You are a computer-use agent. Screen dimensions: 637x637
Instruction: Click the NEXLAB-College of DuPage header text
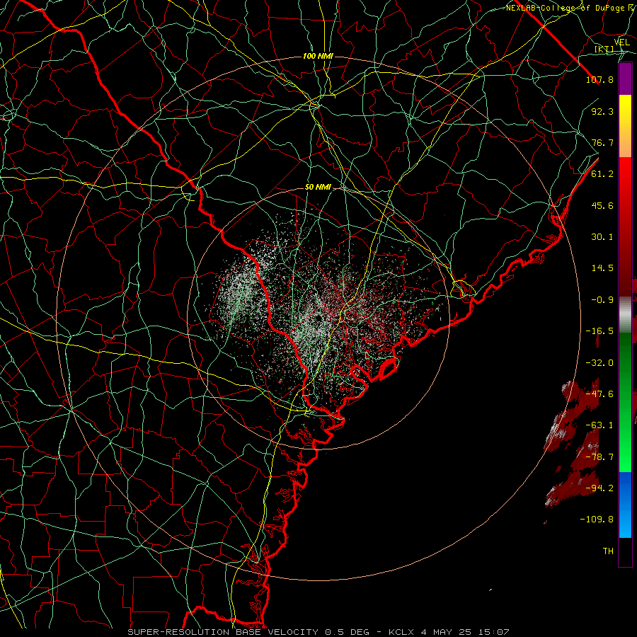click(565, 8)
